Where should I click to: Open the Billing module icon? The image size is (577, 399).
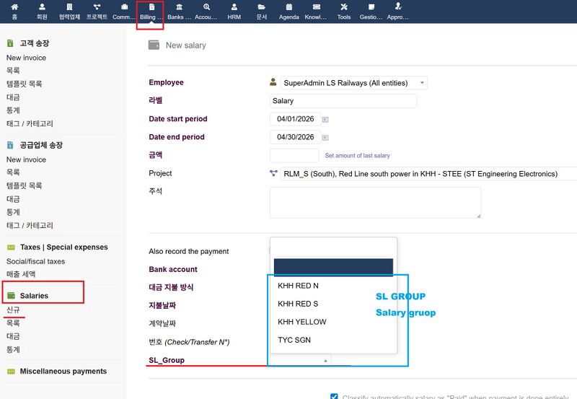click(151, 7)
